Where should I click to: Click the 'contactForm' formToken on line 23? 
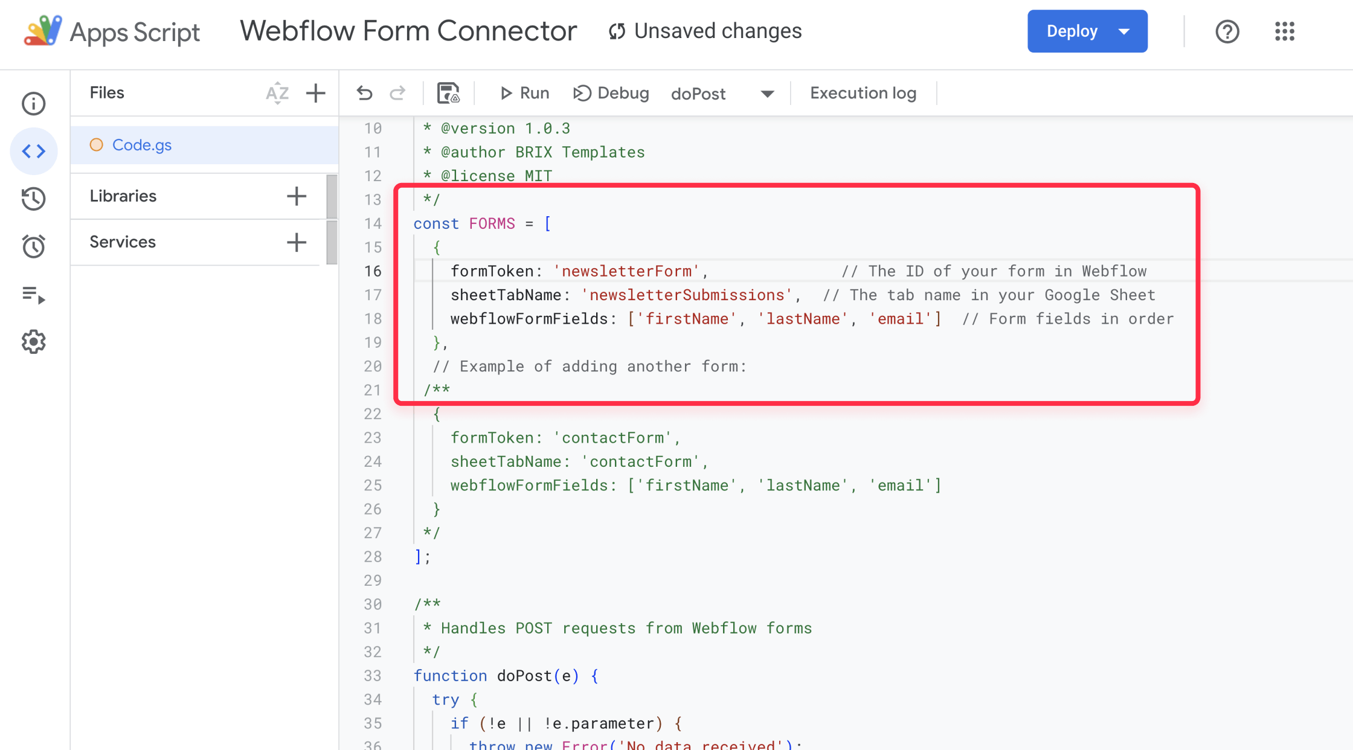tap(613, 438)
